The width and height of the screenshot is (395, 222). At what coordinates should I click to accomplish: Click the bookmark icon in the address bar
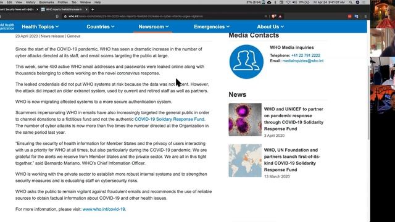[57, 17]
